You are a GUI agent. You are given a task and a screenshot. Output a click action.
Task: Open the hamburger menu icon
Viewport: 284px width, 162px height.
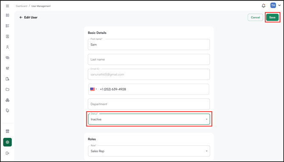pos(8,6)
